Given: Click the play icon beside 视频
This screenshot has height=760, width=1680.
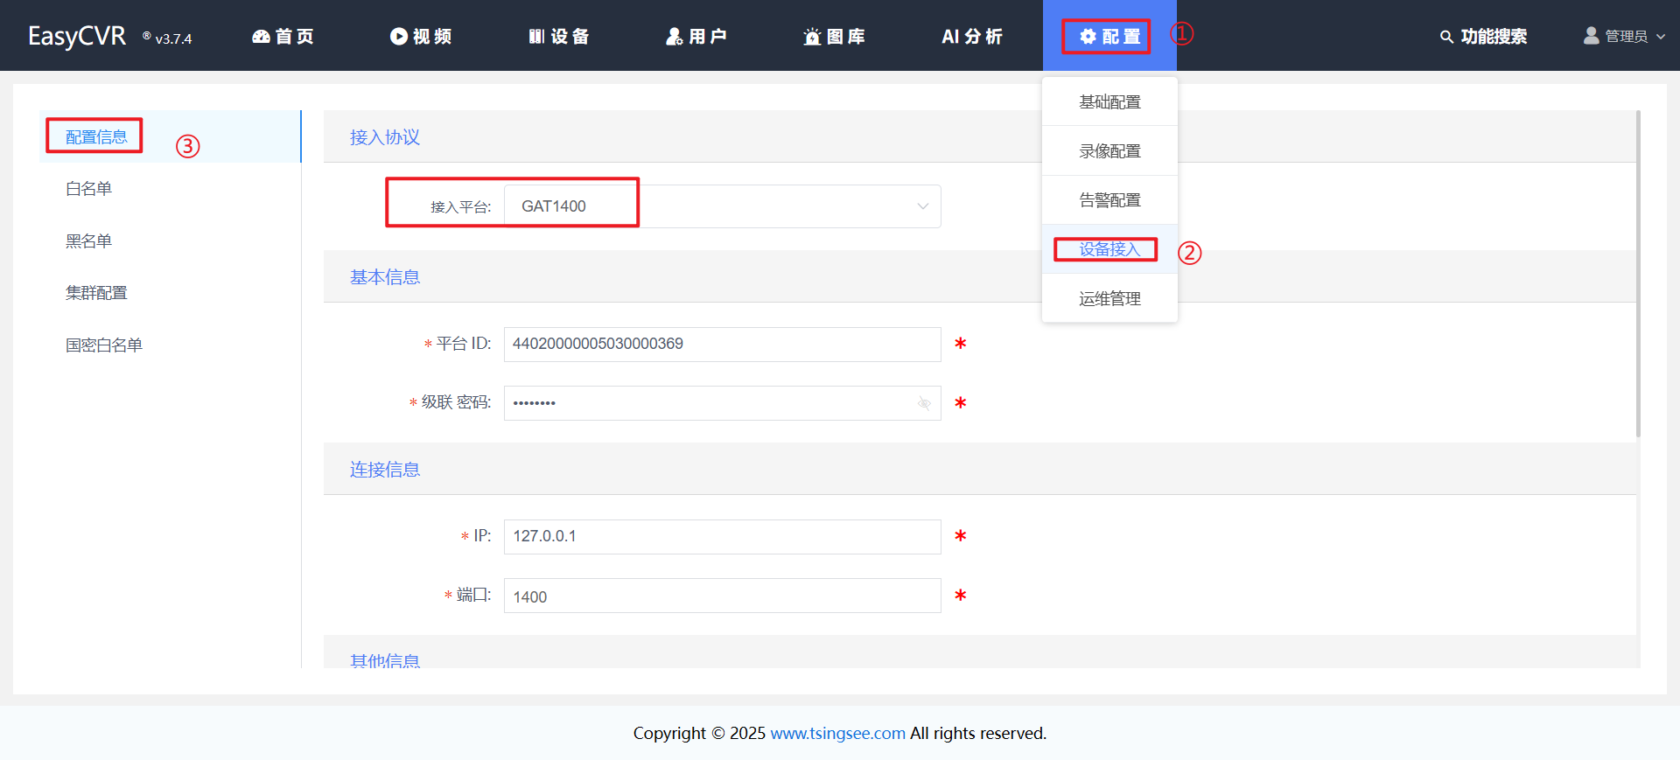Looking at the screenshot, I should pos(399,37).
